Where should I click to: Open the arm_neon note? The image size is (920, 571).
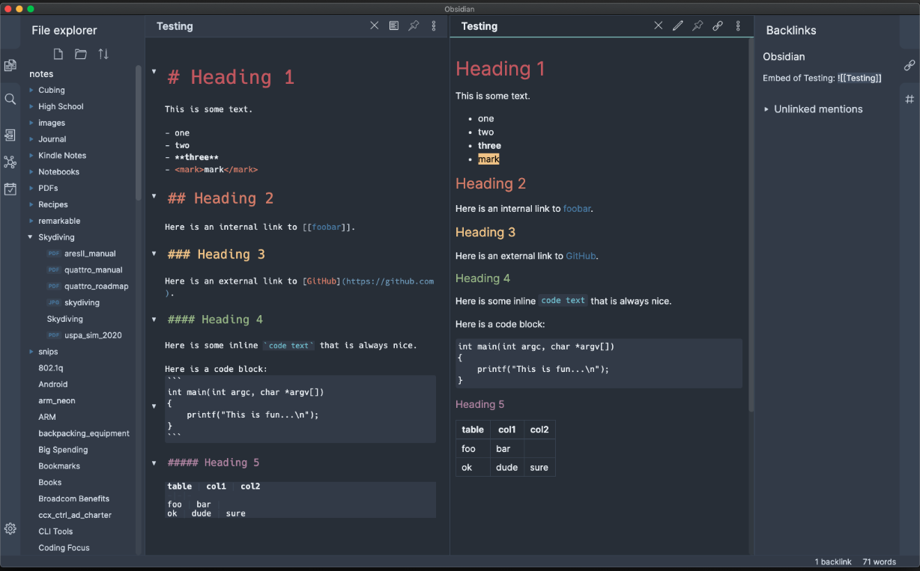57,401
